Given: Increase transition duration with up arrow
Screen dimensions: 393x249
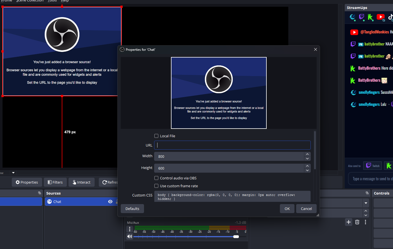Looking at the screenshot, I should (x=366, y=211).
